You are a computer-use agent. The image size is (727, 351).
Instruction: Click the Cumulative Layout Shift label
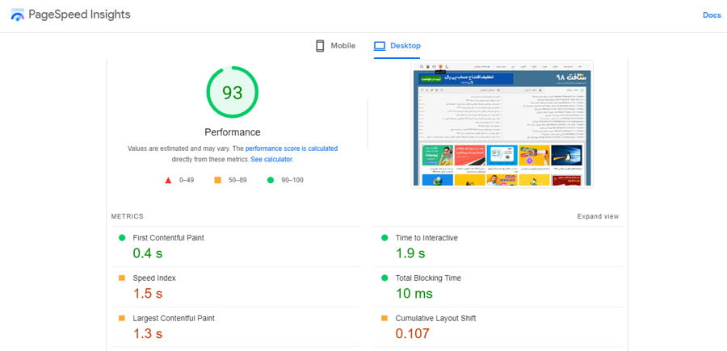(436, 318)
